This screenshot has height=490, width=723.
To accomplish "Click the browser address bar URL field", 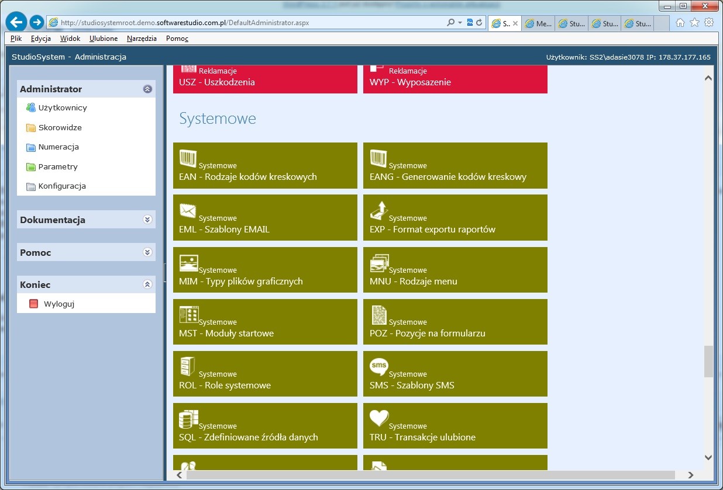I will coord(246,23).
